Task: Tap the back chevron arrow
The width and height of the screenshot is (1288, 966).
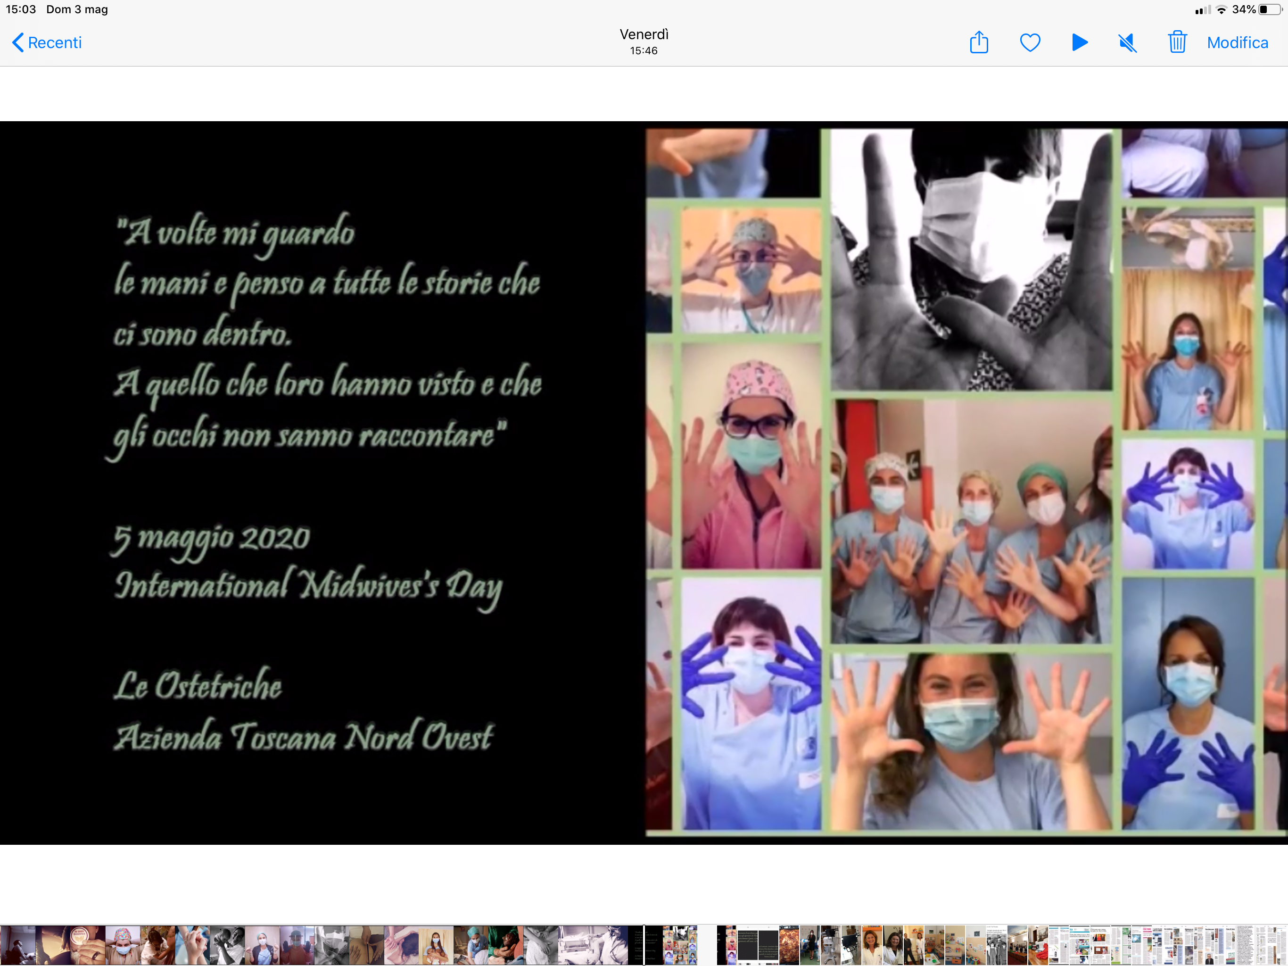Action: [18, 42]
